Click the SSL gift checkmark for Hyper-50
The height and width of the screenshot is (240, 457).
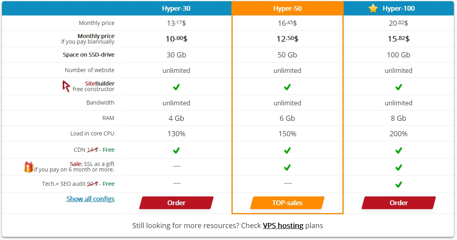[x=287, y=167]
